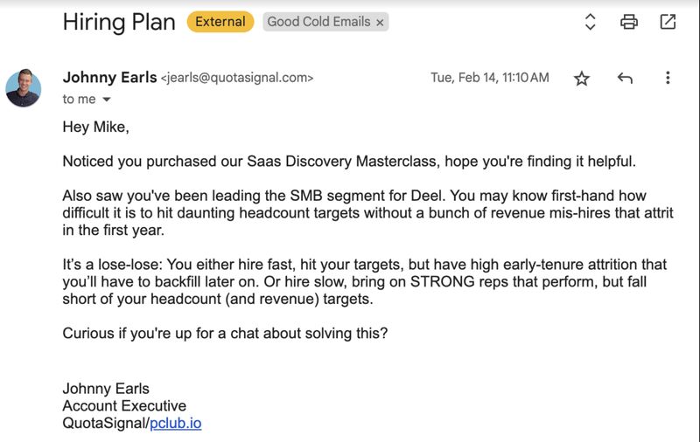Viewport: 700px width, 442px height.
Task: Click sender name Johnny Earls
Action: [x=110, y=77]
